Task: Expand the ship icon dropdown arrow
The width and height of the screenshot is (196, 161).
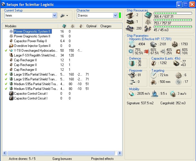Action: (x=67, y=16)
